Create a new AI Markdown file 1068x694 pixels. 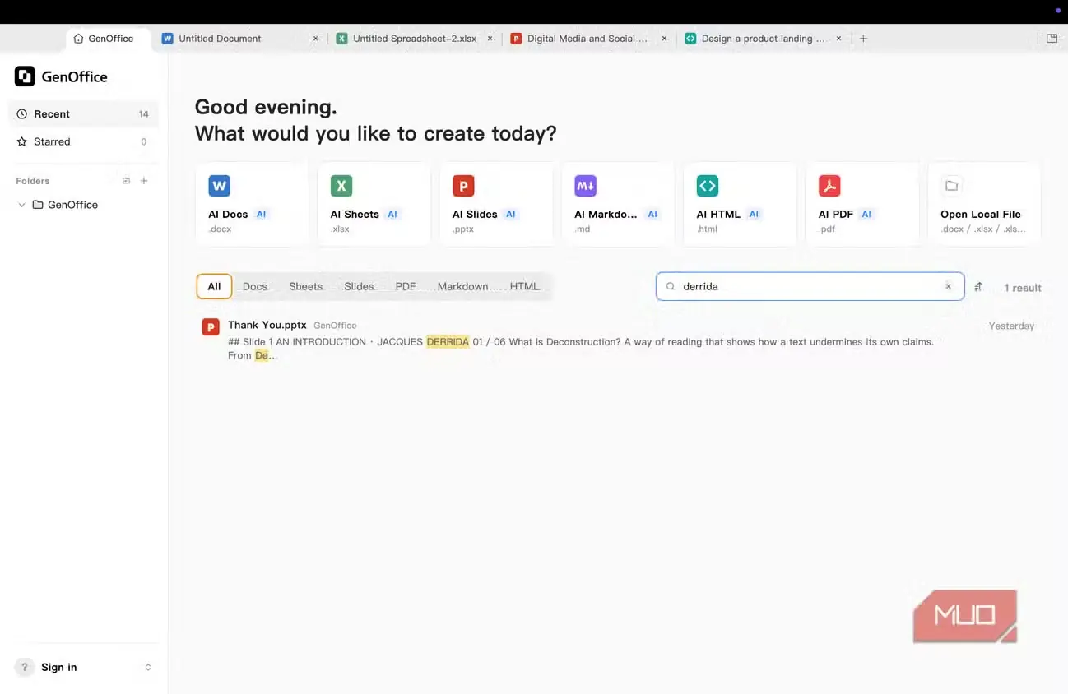point(618,204)
